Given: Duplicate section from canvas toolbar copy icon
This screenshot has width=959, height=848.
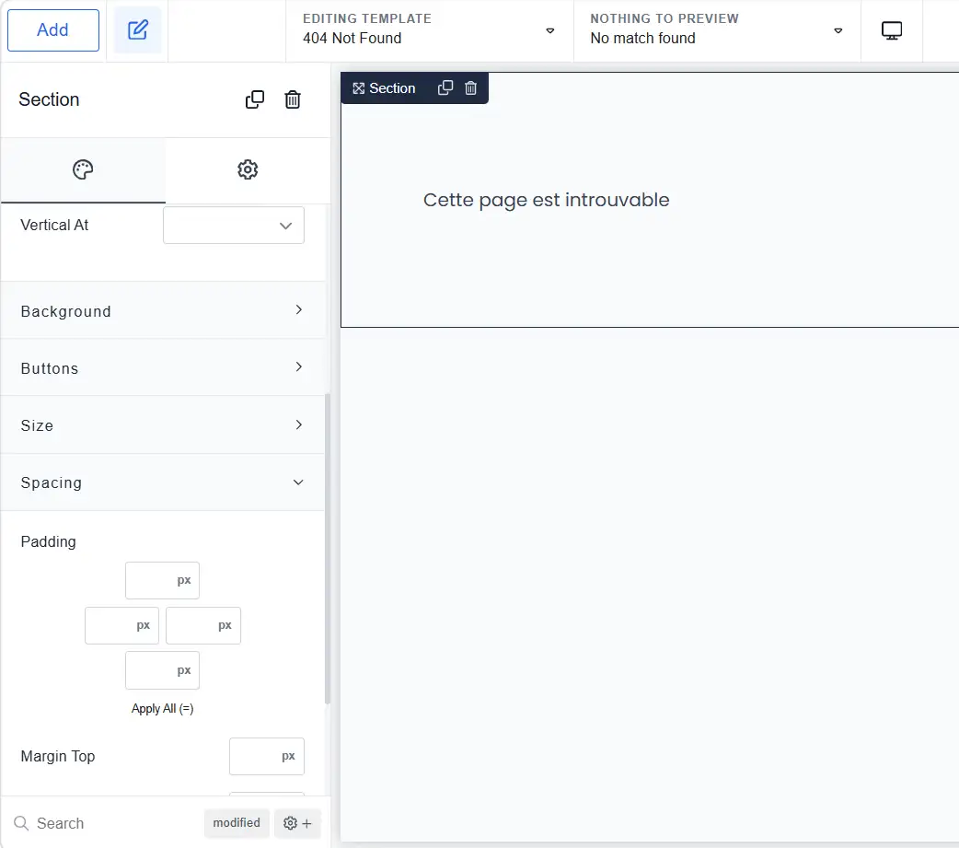Looking at the screenshot, I should pyautogui.click(x=445, y=88).
